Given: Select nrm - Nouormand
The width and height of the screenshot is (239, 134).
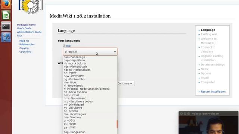Looking at the screenshot, I should [x=90, y=98].
